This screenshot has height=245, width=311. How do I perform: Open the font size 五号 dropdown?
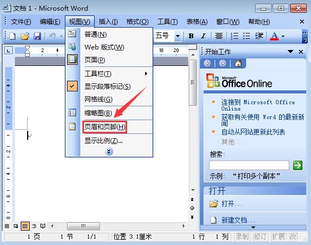pos(178,36)
